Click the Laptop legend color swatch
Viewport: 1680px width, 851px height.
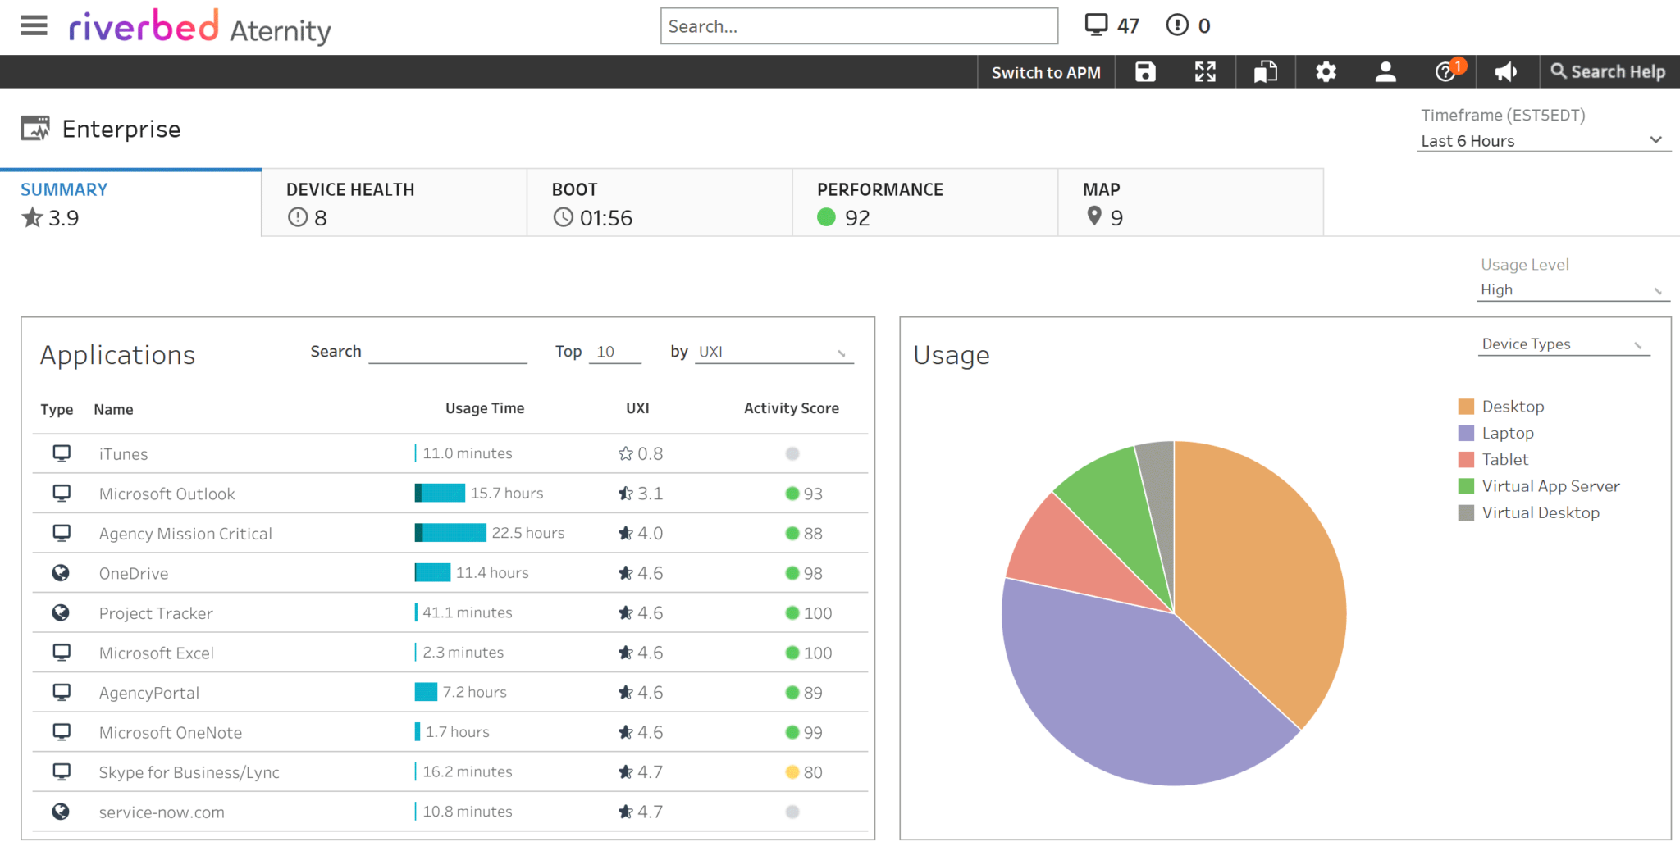(1466, 433)
